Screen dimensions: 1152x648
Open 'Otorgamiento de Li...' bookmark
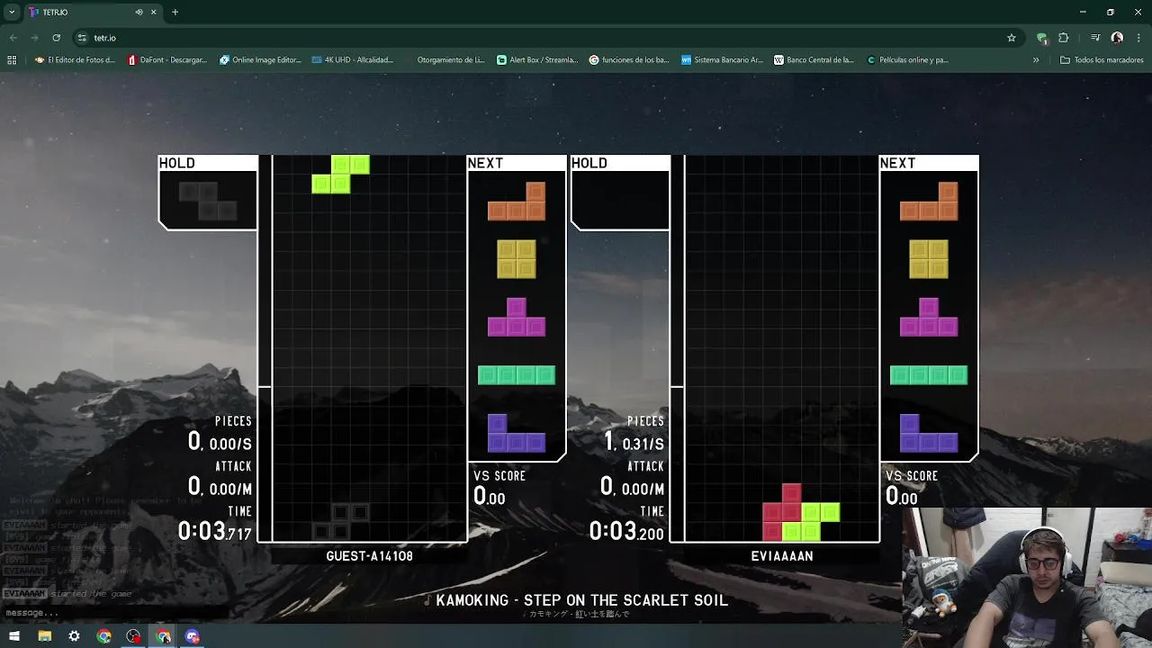[x=445, y=60]
